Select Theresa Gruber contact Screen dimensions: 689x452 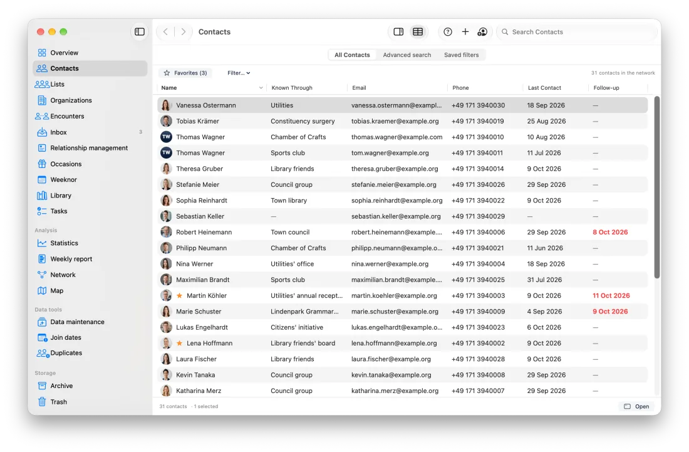(403, 169)
